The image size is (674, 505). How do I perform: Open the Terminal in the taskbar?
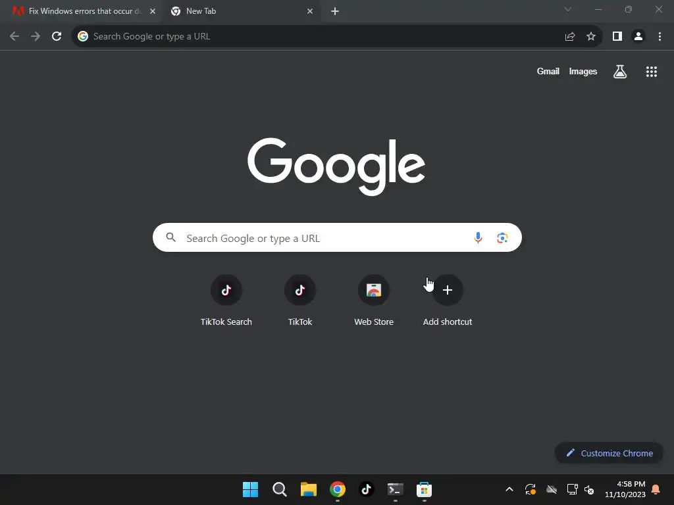(395, 489)
